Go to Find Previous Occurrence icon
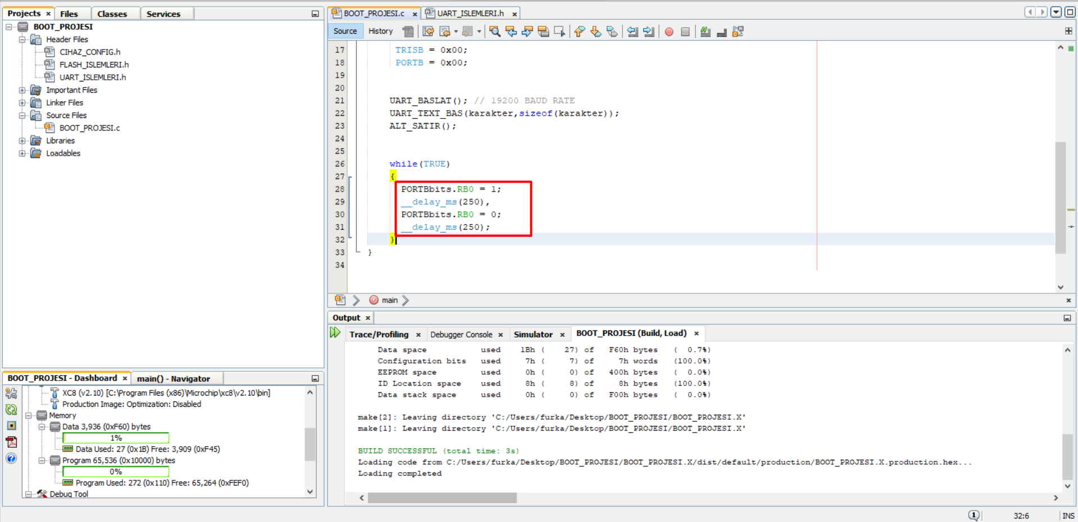The height and width of the screenshot is (522, 1078). (511, 31)
